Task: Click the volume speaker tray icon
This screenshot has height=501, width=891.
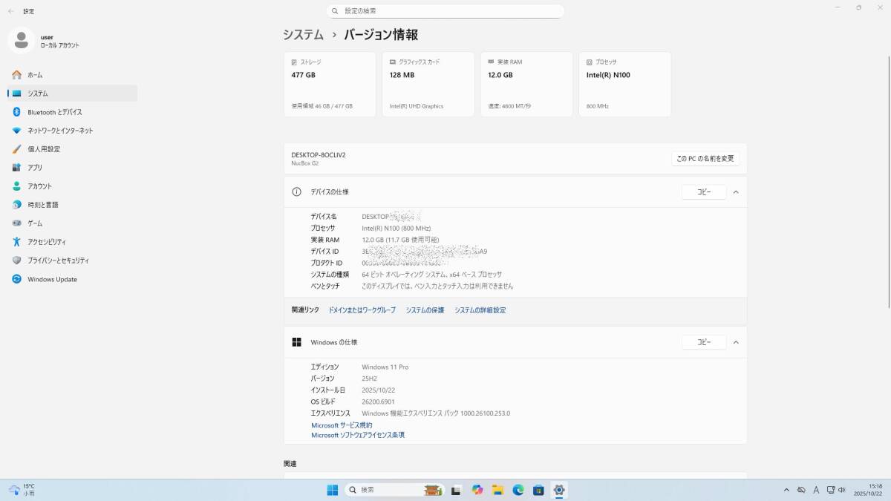Action: coord(841,490)
